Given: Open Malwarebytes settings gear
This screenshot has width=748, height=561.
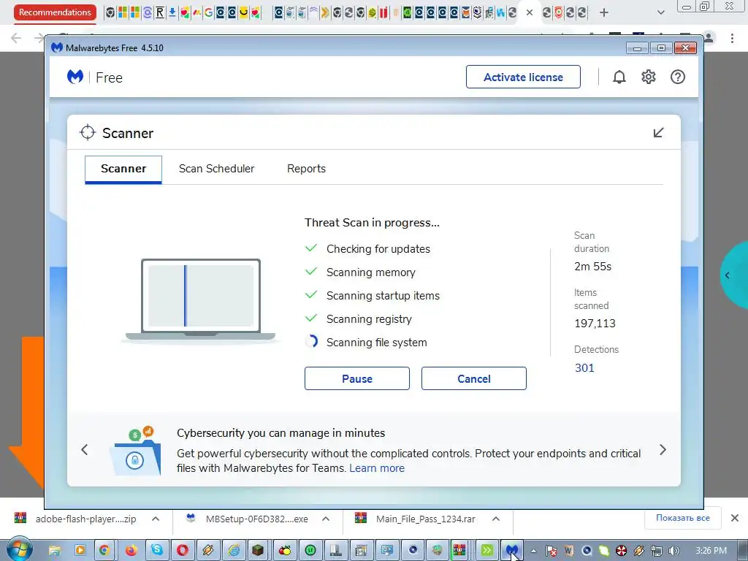Looking at the screenshot, I should click(649, 77).
